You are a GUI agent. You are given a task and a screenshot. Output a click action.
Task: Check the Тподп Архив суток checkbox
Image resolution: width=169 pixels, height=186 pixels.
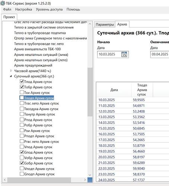(x=22, y=98)
